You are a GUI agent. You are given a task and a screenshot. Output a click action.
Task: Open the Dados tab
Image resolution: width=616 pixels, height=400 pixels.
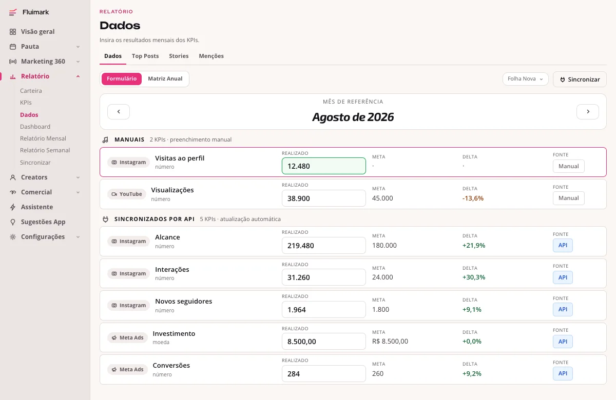[x=113, y=56]
